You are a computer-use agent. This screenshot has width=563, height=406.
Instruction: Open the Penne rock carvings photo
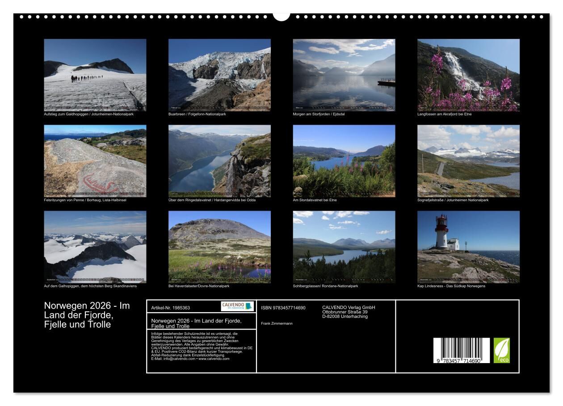[95, 161]
